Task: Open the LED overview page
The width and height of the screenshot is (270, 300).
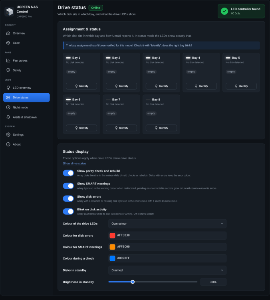Action: [x=26, y=88]
